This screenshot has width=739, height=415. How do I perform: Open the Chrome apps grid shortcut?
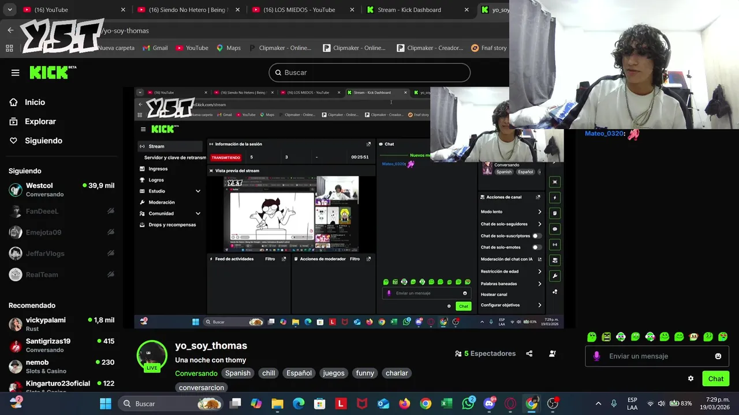coord(9,48)
